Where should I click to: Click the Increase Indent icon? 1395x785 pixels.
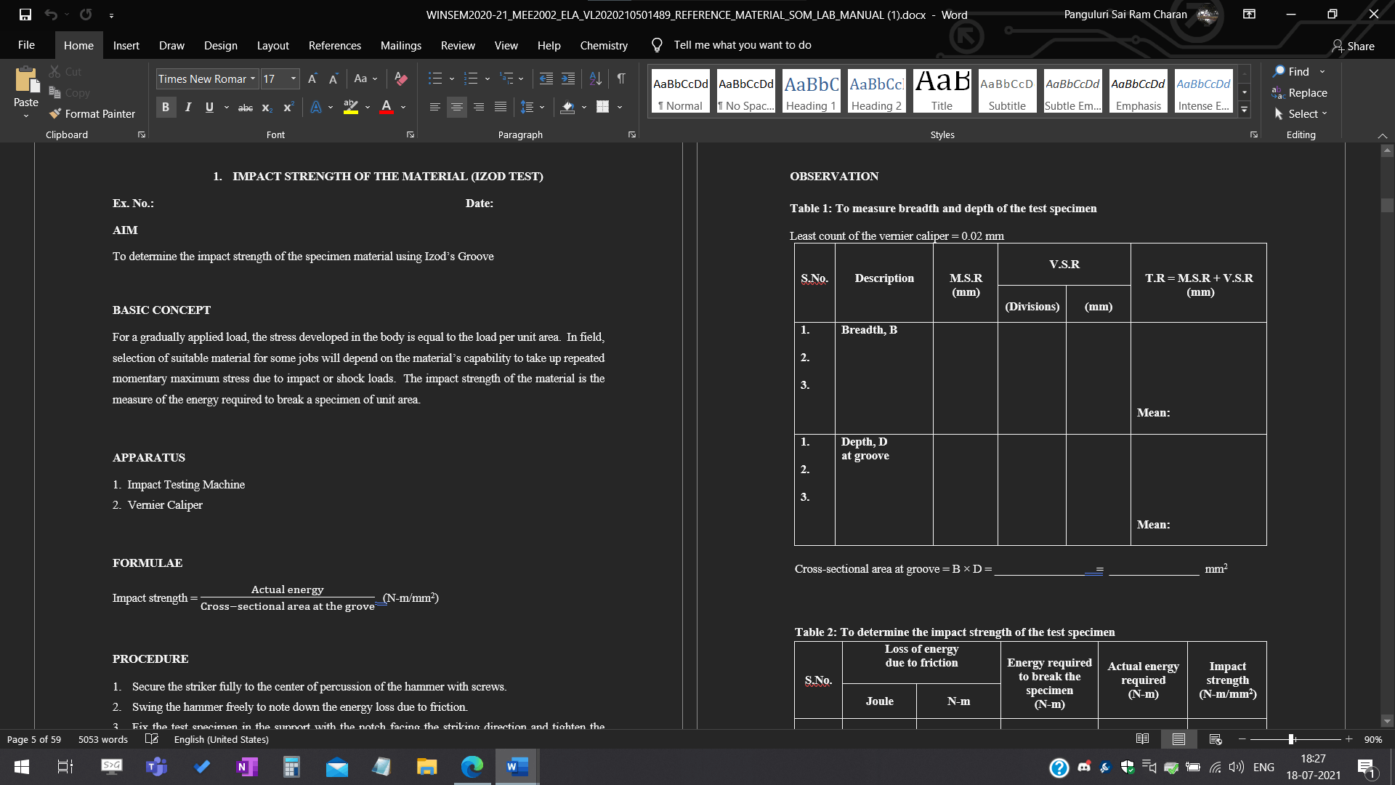coord(568,78)
